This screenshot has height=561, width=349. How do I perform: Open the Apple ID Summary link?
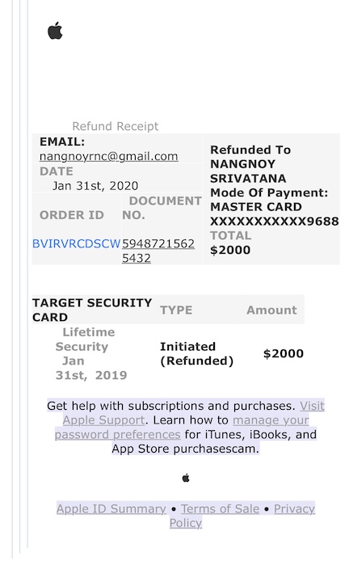111,508
